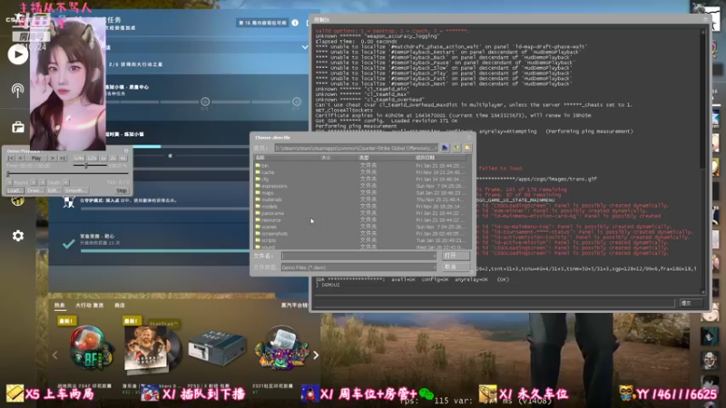The height and width of the screenshot is (408, 726).
Task: Set demo speed to 1/4x
Action: [79, 158]
